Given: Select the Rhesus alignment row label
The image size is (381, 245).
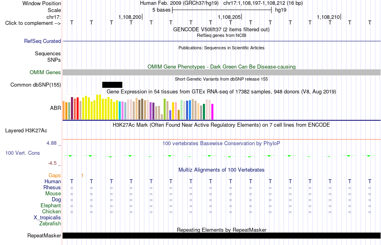Looking at the screenshot, I should [52, 187].
